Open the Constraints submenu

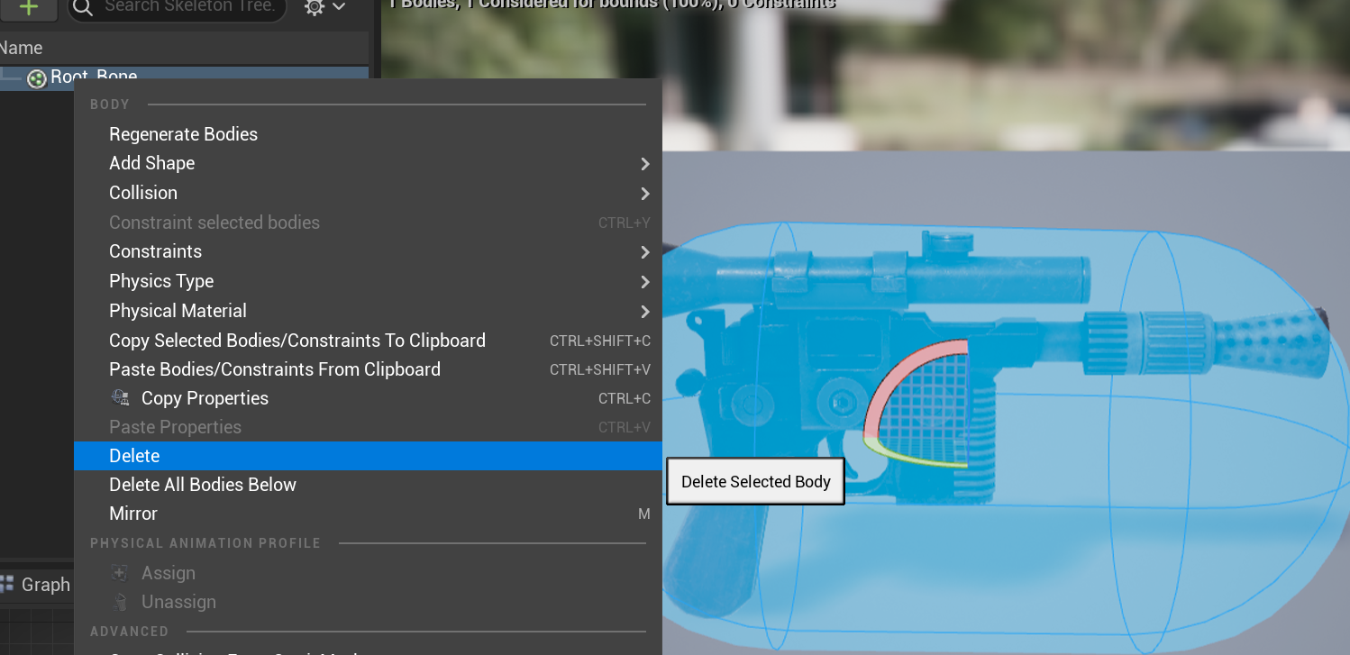(368, 251)
